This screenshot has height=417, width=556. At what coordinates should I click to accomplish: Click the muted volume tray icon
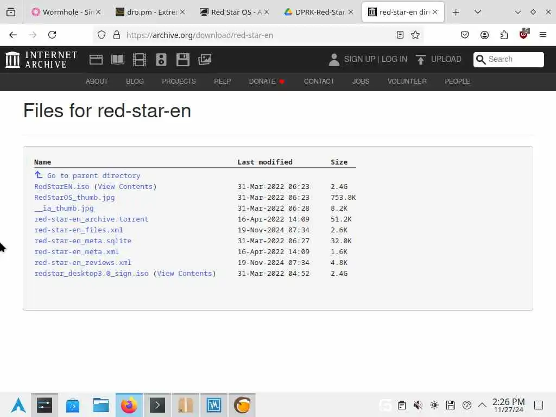[x=418, y=405]
